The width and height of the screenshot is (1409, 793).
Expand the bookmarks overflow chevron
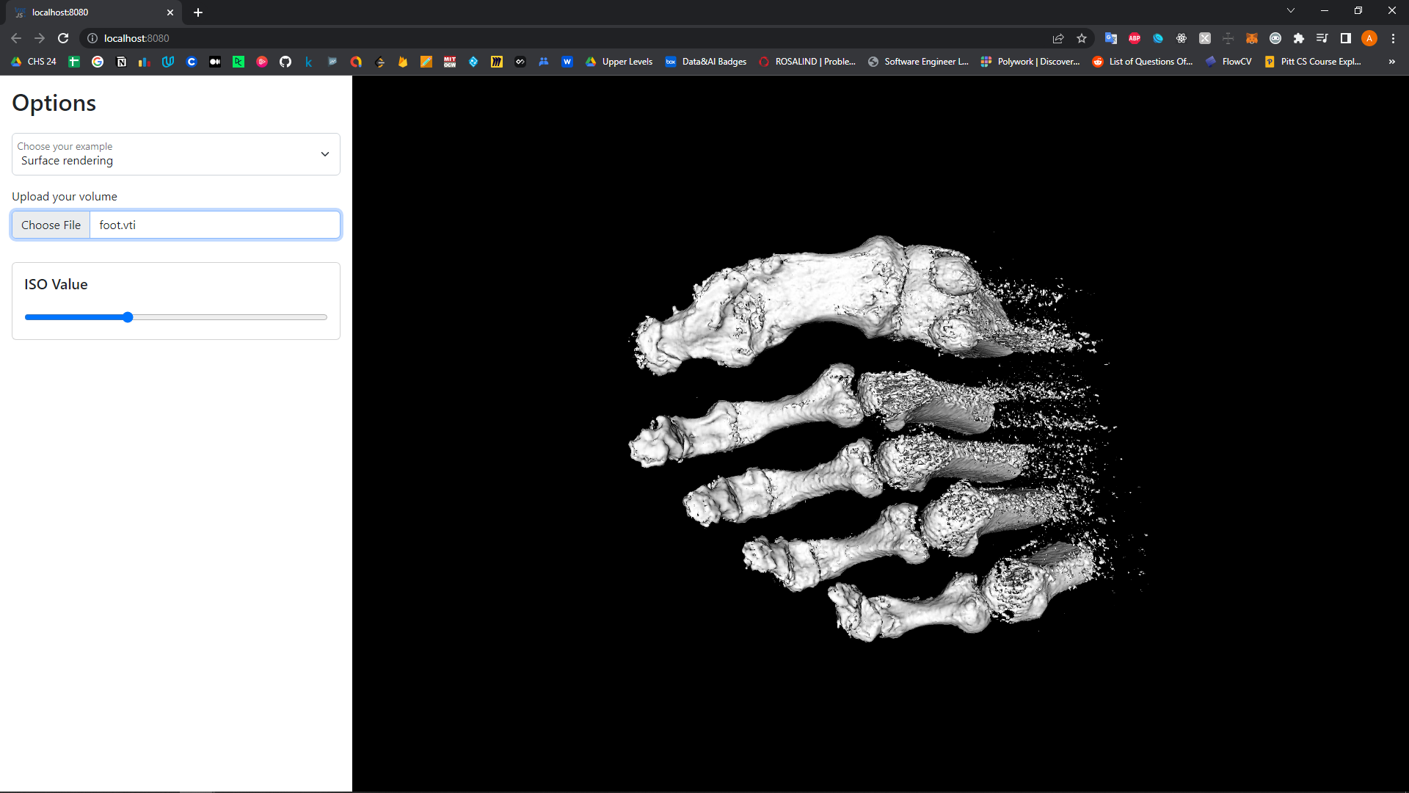[1392, 62]
